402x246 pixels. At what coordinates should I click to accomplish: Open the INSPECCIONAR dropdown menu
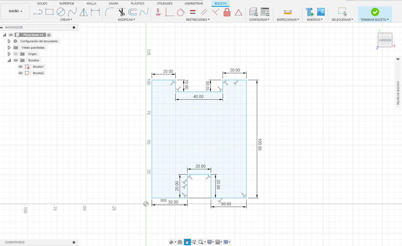coord(288,20)
